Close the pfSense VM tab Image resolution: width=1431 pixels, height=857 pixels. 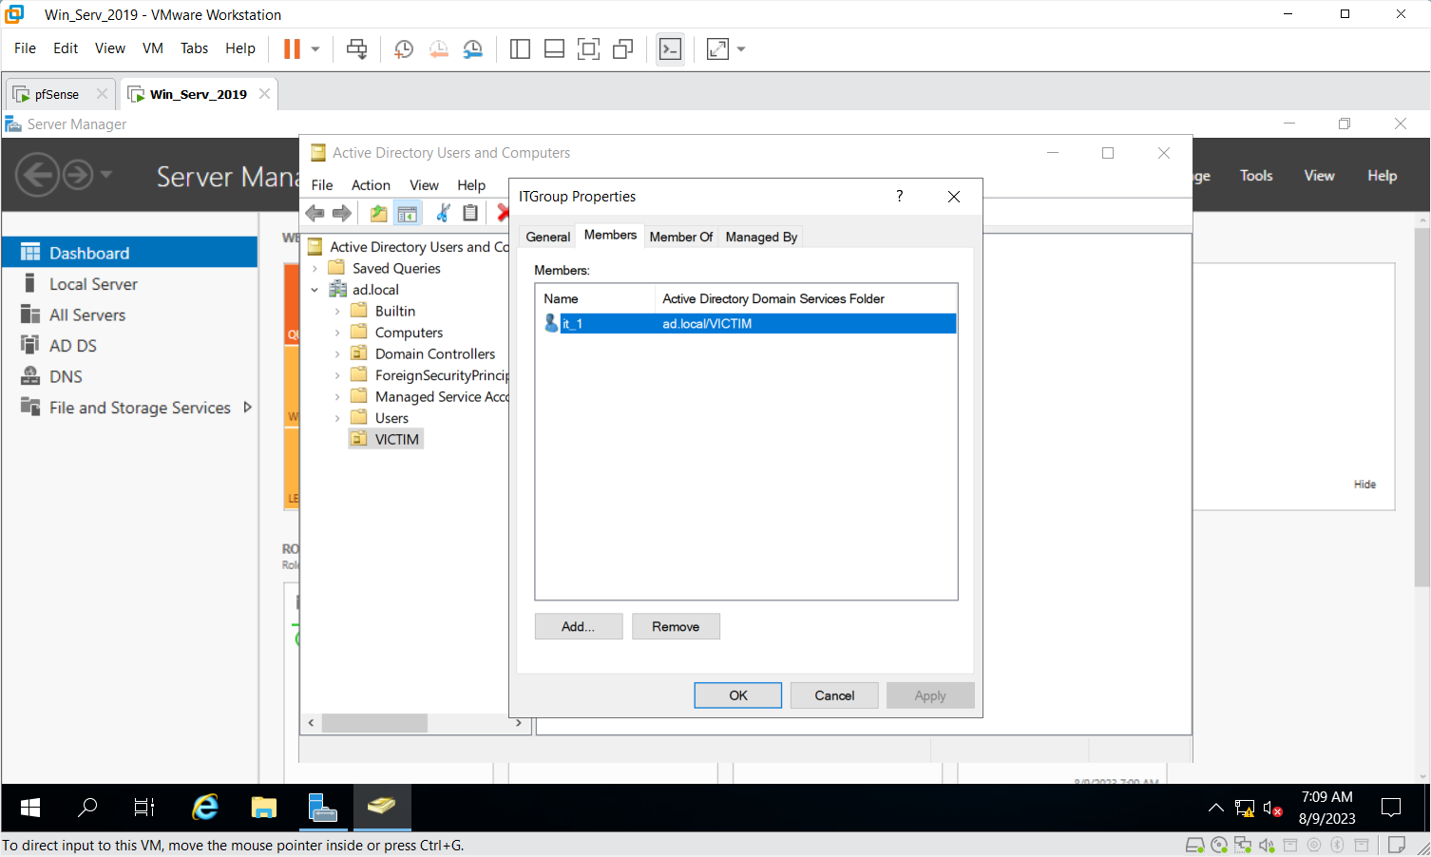tap(102, 93)
